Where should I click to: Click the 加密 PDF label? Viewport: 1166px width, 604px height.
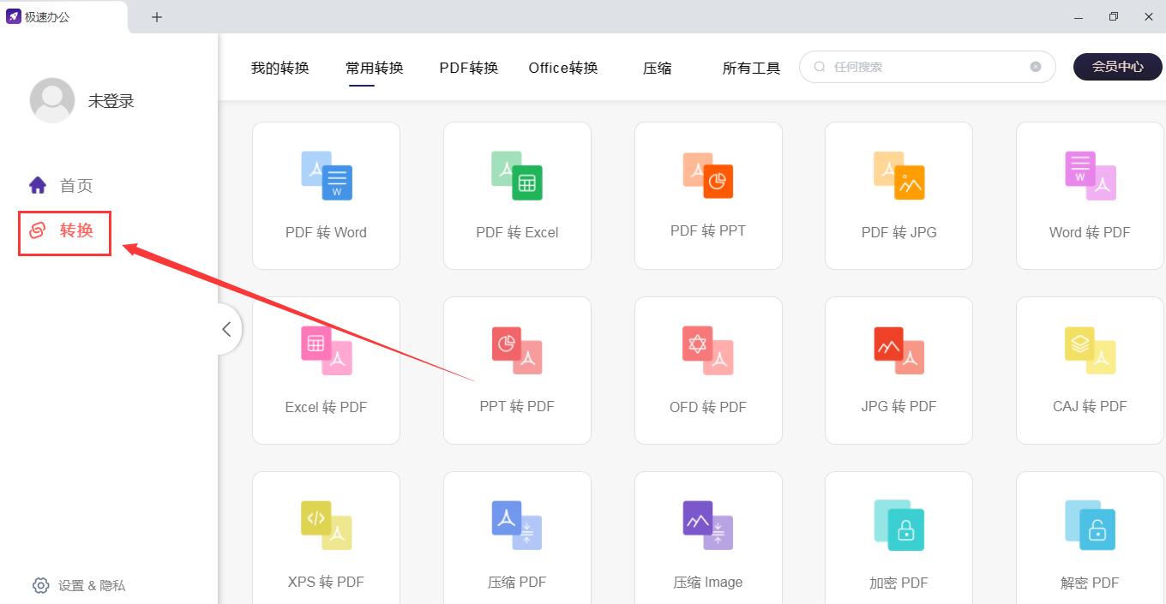[899, 583]
